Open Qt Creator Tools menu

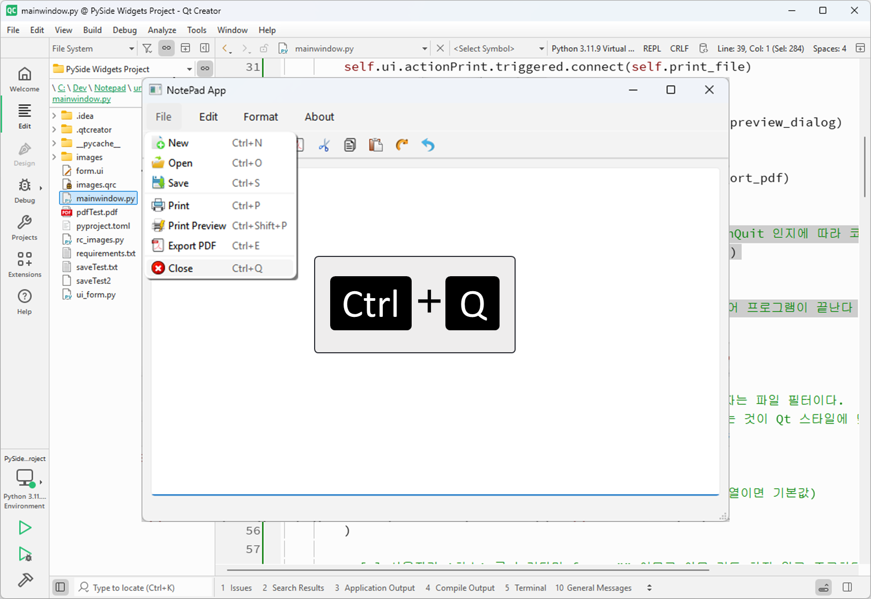click(x=197, y=30)
